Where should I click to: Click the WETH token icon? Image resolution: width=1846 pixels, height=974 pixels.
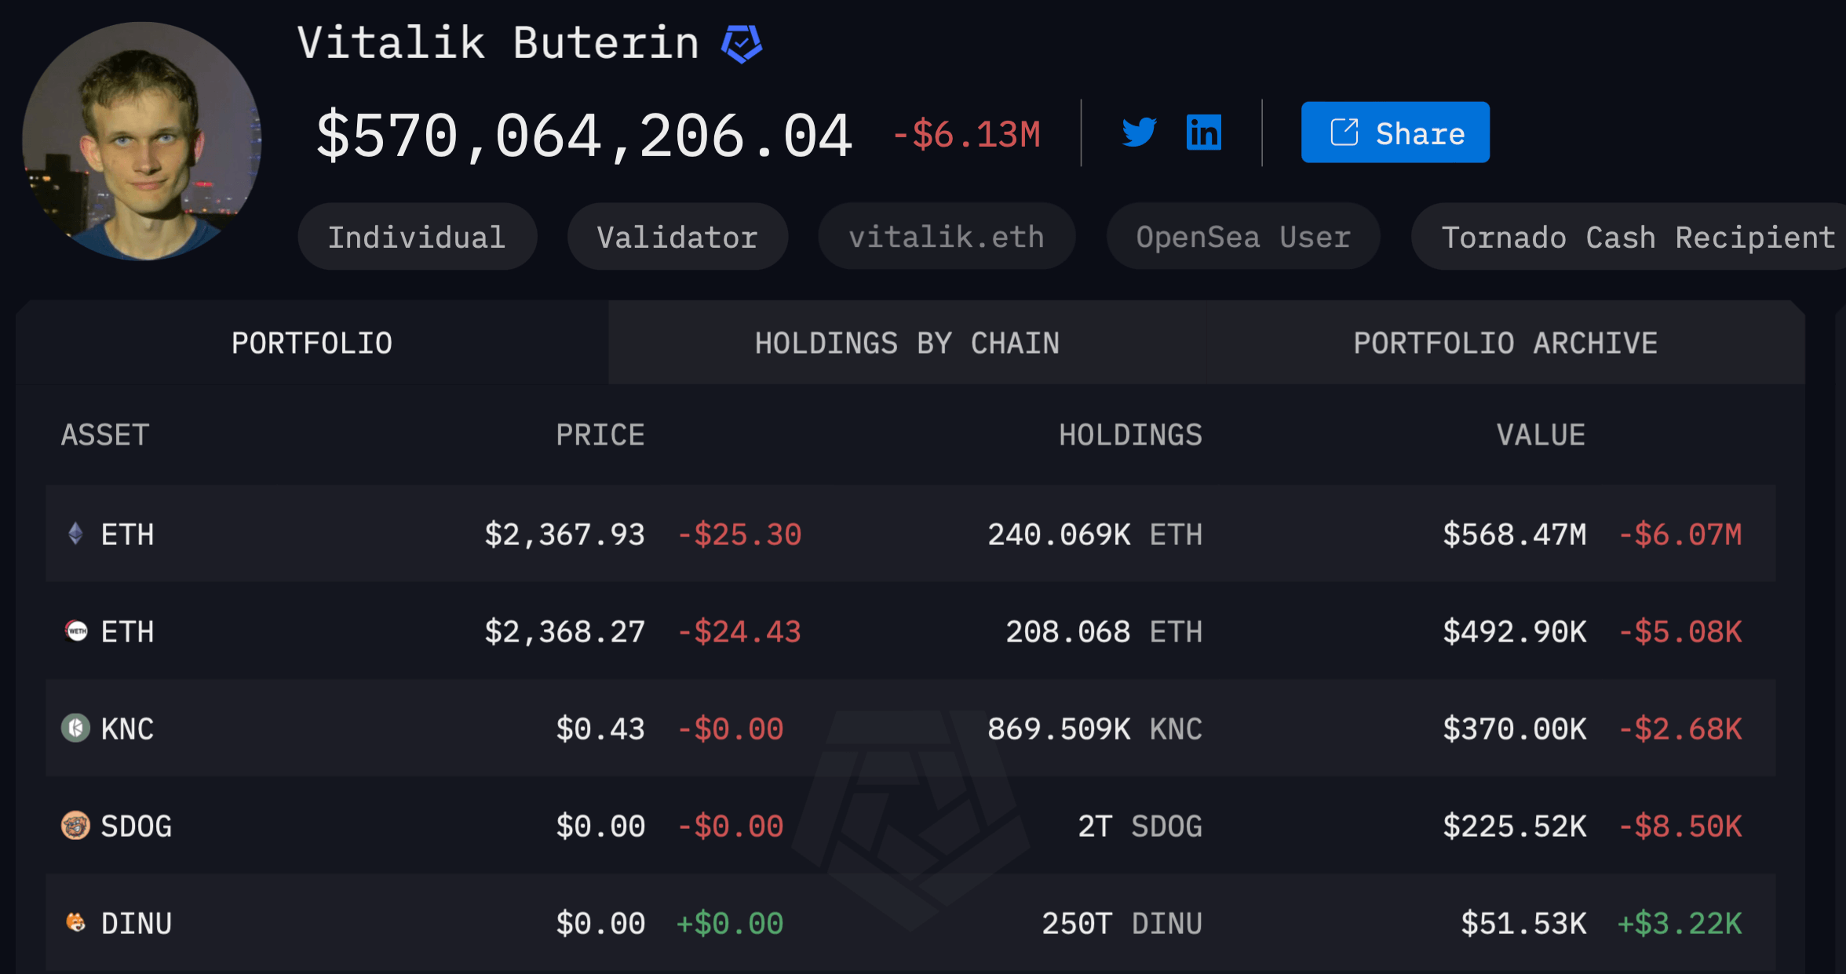[x=76, y=631]
